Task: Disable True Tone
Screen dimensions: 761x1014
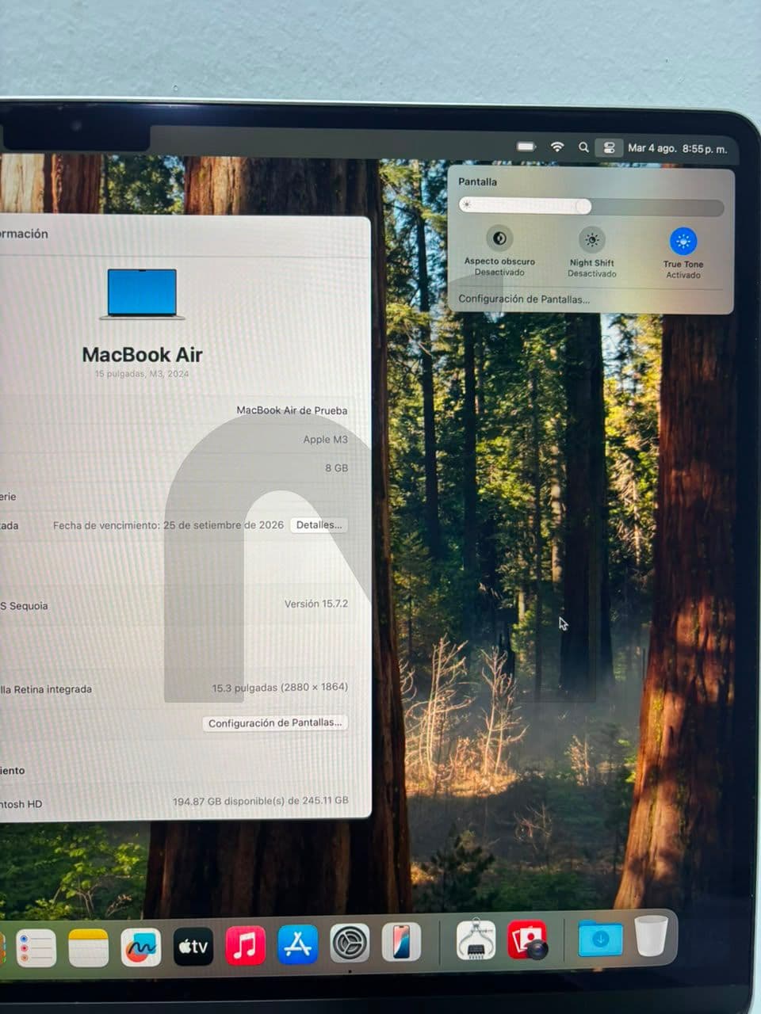Action: coord(683,241)
